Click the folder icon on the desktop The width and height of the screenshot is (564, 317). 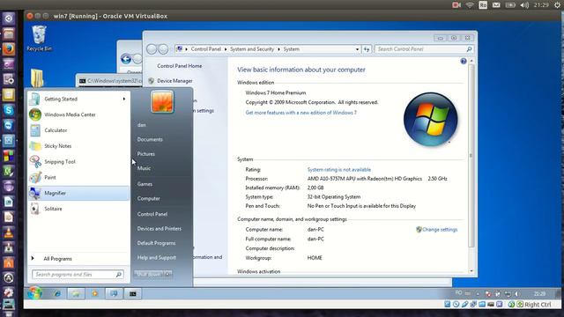point(37,78)
